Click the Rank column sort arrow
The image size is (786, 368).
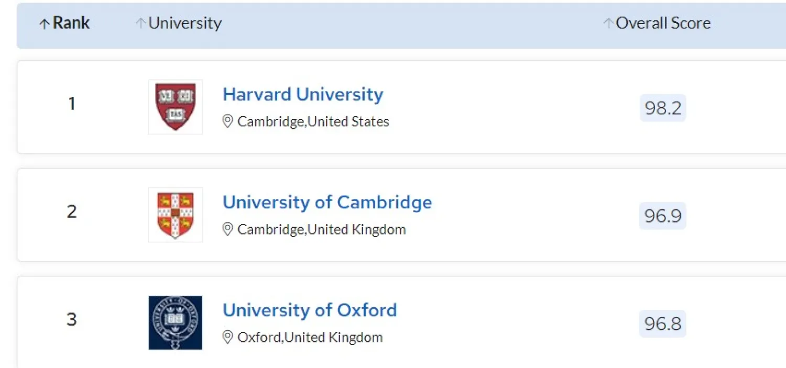[45, 24]
